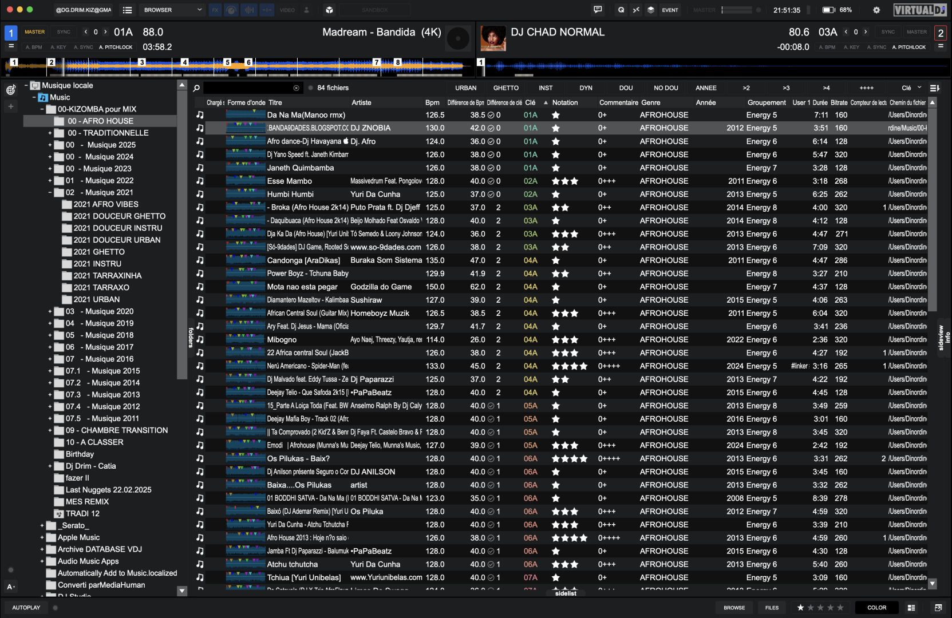Set the star rating in the bottom bar
The height and width of the screenshot is (618, 952).
coord(820,608)
